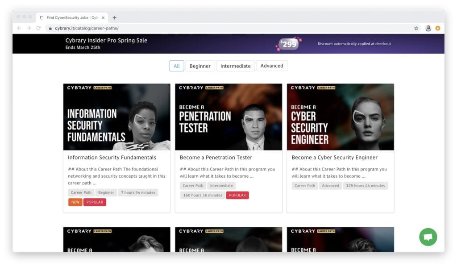The image size is (457, 267).
Task: Click Intermediate tag on Penetration Tester card
Action: pos(221,186)
